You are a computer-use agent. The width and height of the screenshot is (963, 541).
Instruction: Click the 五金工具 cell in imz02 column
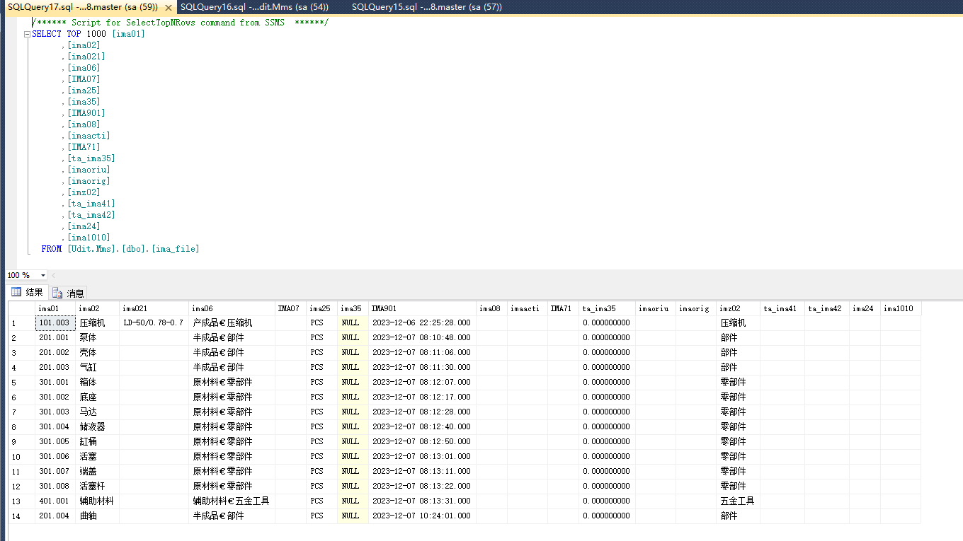pos(737,501)
